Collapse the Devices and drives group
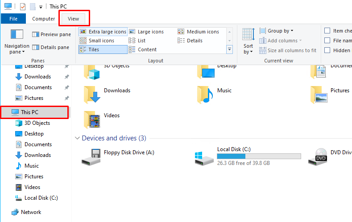352x222 pixels. coord(77,138)
